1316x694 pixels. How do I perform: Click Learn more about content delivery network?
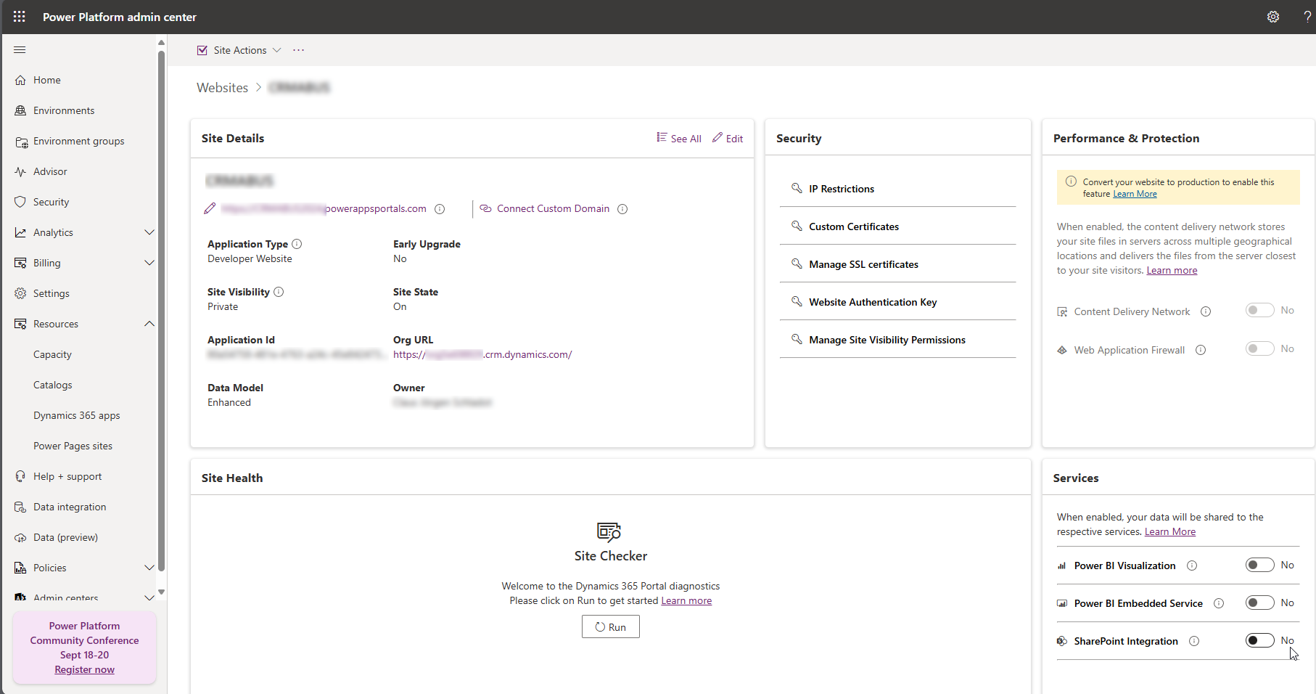1172,271
